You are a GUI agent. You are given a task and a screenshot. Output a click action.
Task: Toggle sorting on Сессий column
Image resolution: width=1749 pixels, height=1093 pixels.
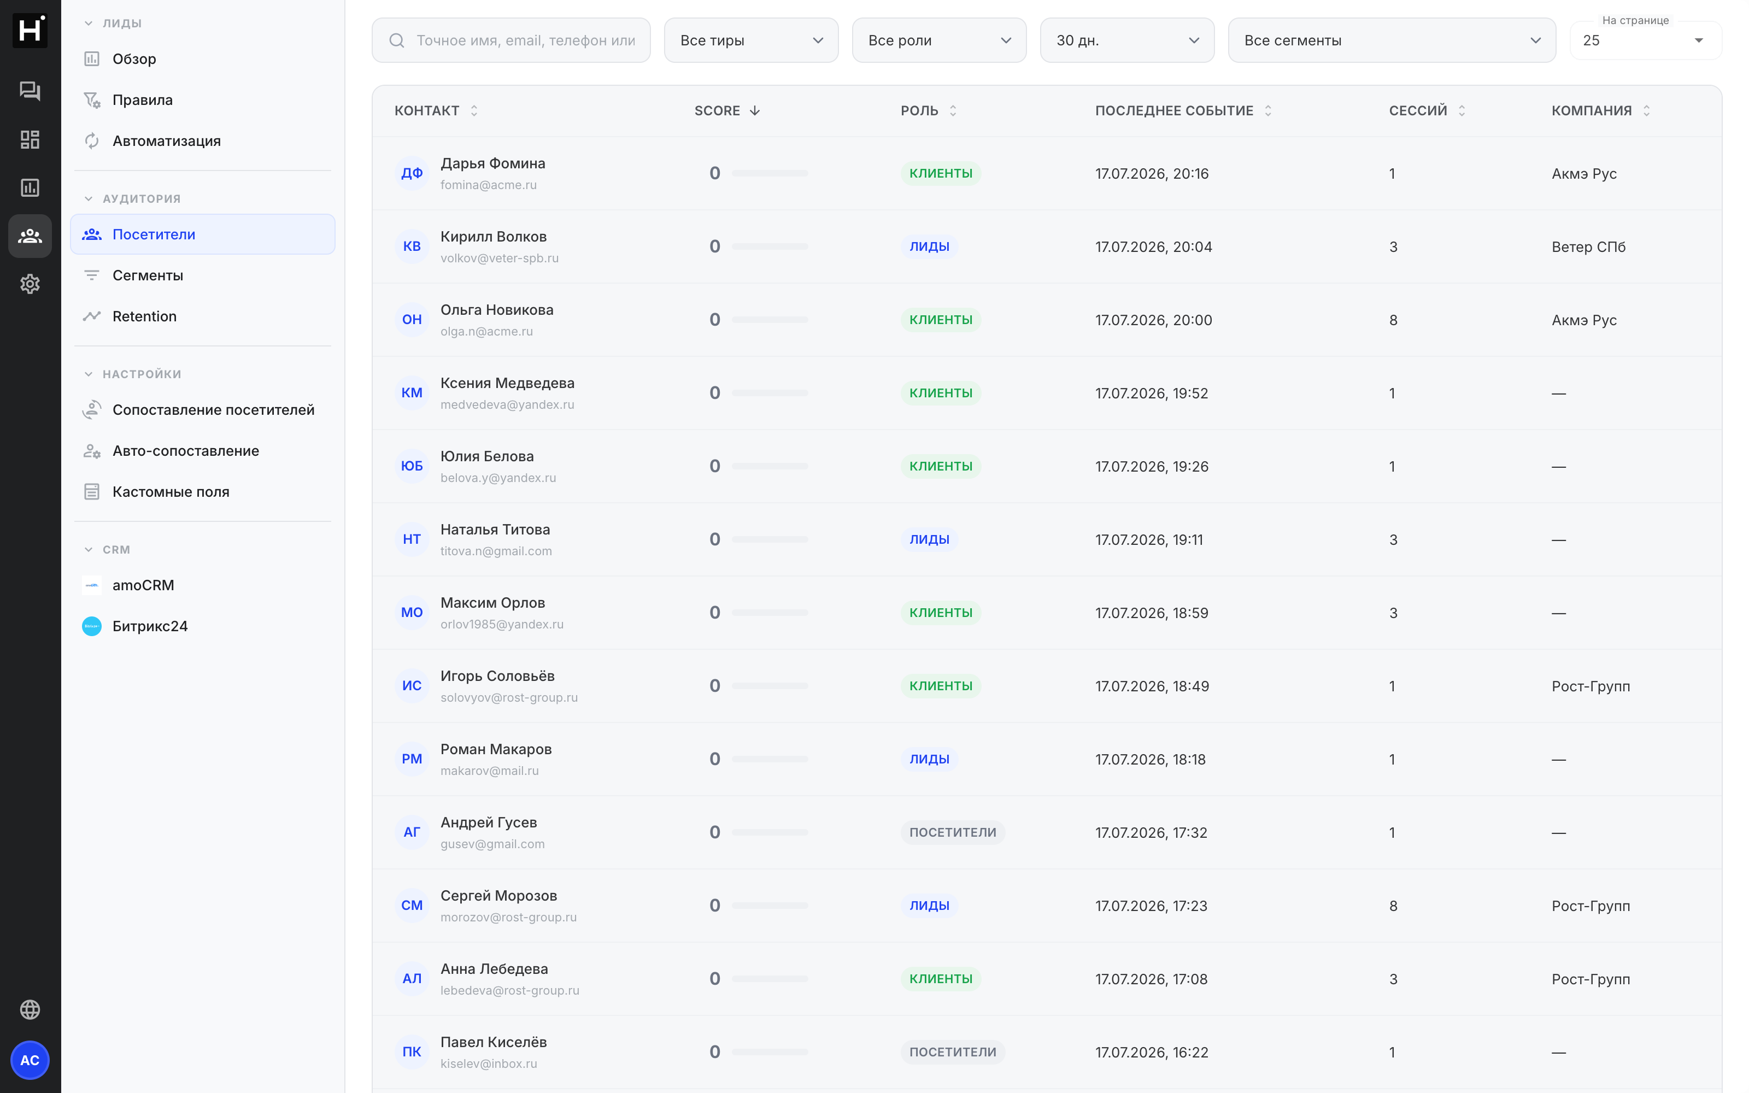pyautogui.click(x=1462, y=110)
